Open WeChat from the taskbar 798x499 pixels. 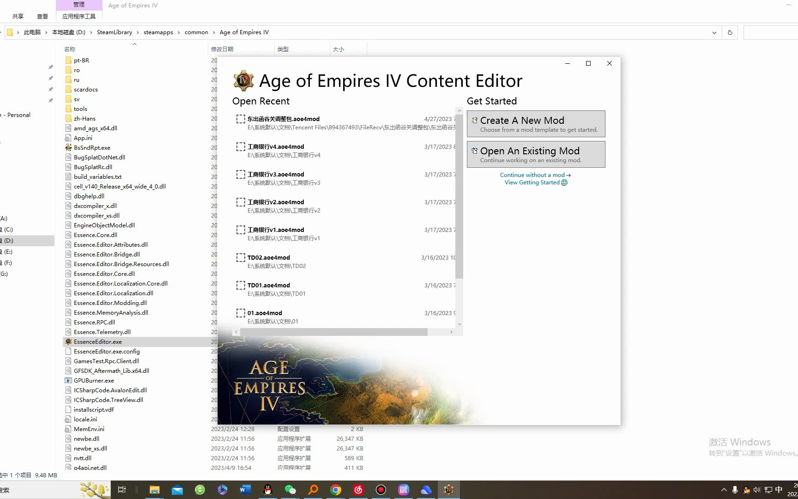click(290, 490)
